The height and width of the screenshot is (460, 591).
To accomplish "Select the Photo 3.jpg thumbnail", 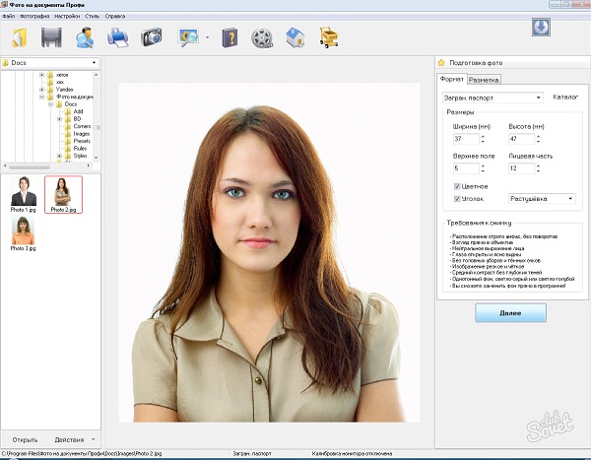I will click(24, 233).
